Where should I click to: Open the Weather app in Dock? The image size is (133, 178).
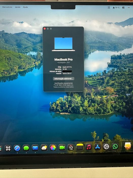click(44, 147)
